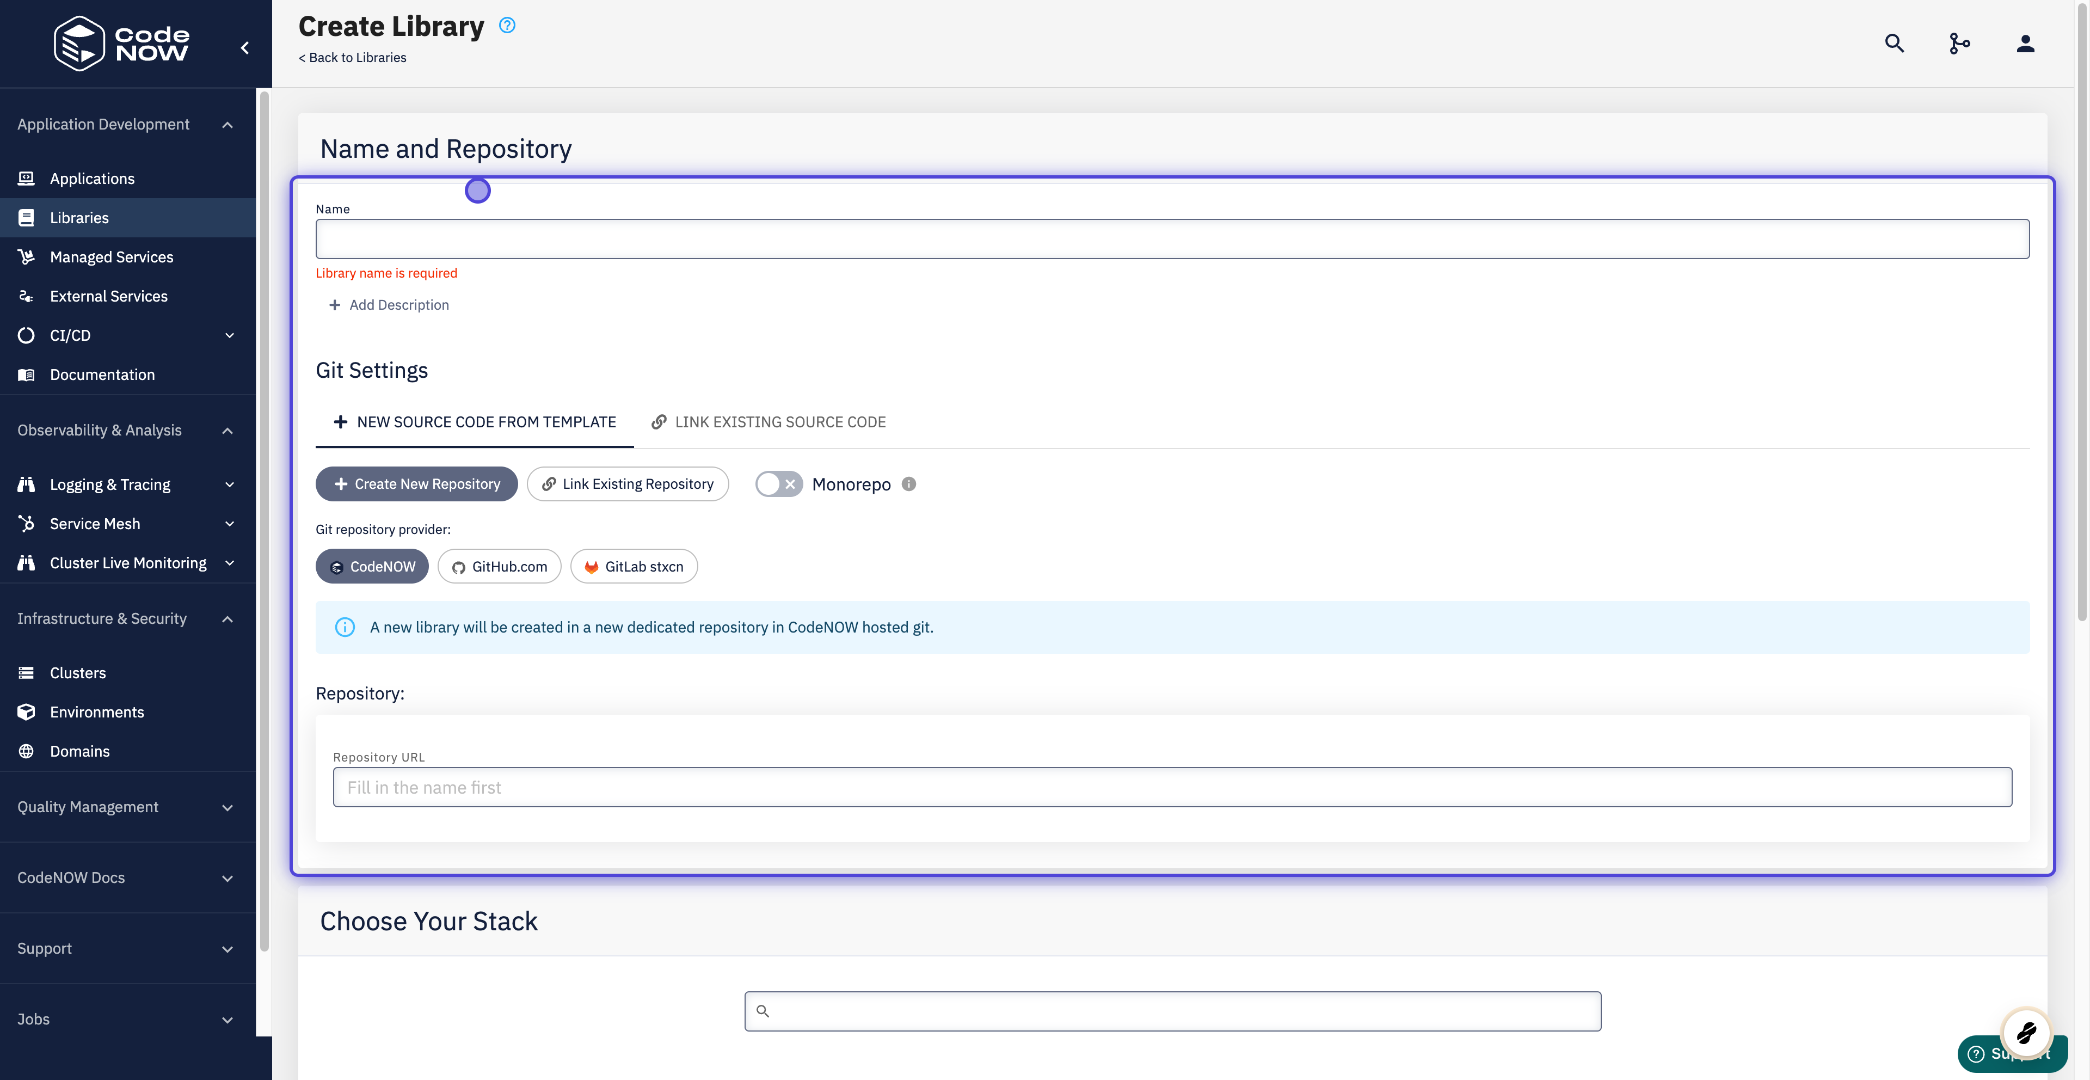
Task: Expand CodeNOW Docs section
Action: [228, 878]
